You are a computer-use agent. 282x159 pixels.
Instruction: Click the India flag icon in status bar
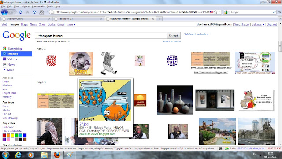[227, 148]
